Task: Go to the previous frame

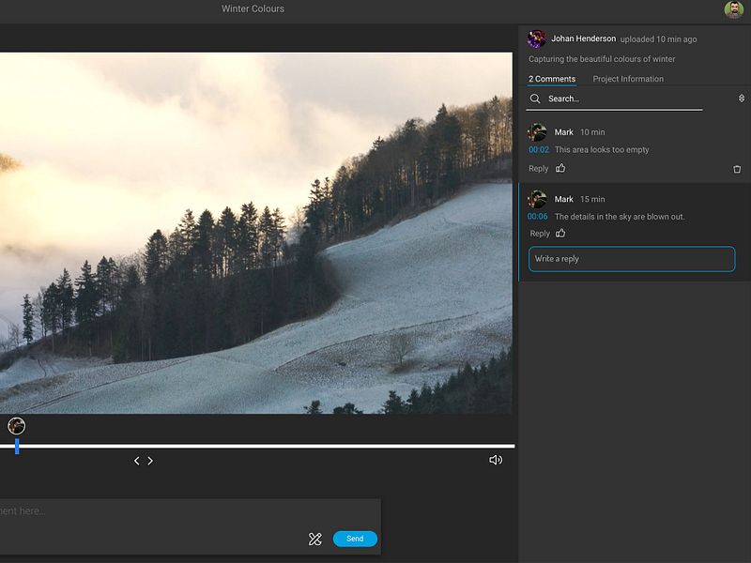Action: (136, 461)
